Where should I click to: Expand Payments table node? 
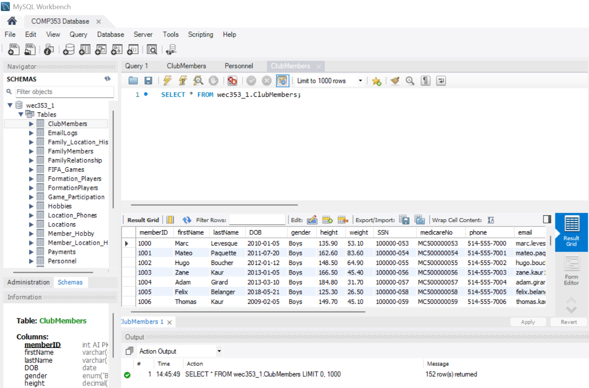tap(31, 252)
